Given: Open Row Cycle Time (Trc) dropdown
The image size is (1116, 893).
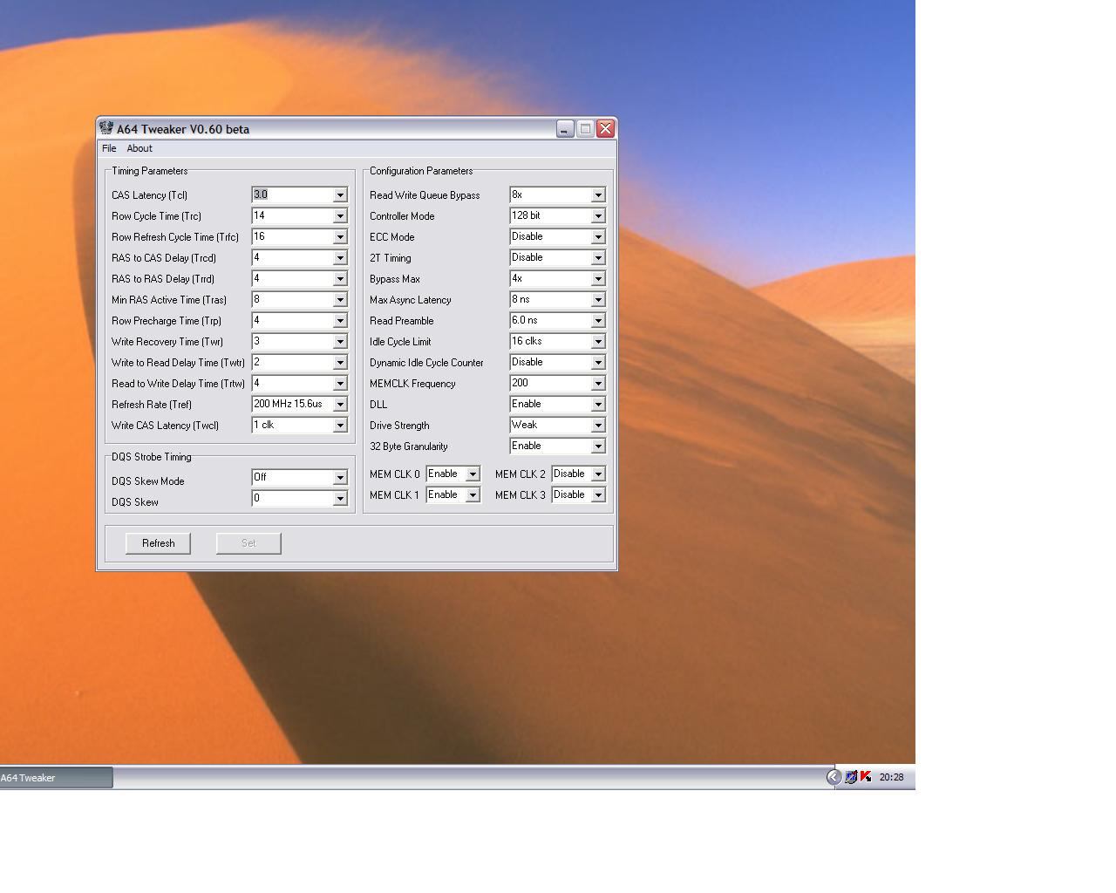Looking at the screenshot, I should [340, 216].
